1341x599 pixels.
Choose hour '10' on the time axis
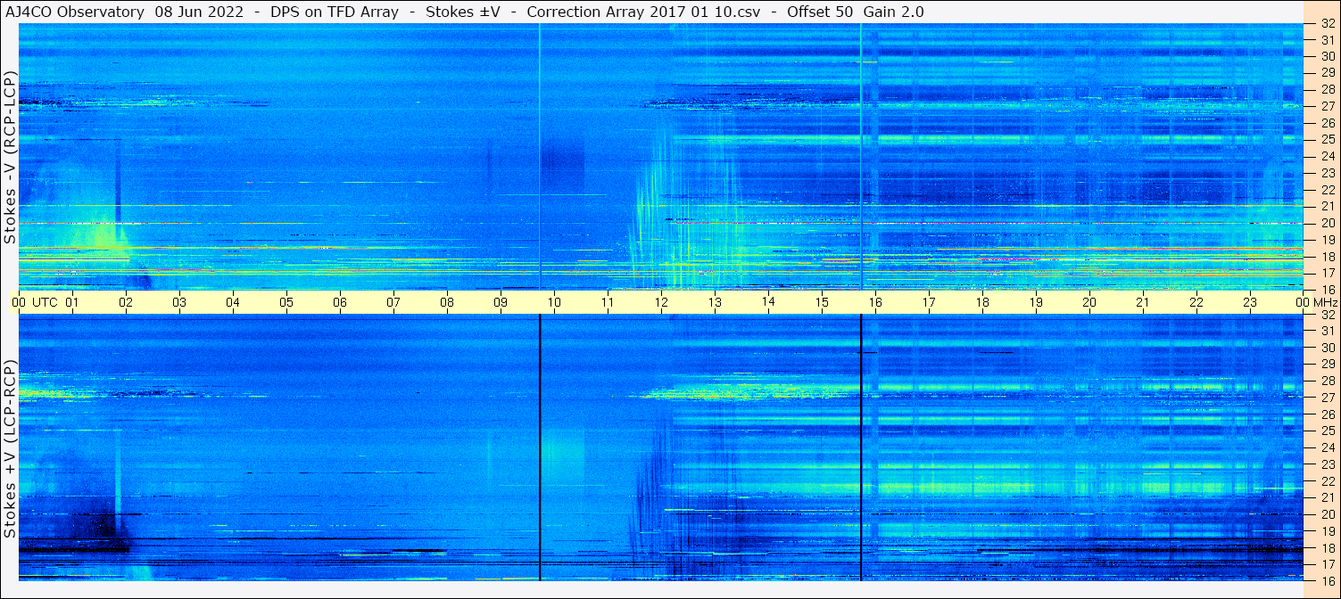[x=554, y=302]
